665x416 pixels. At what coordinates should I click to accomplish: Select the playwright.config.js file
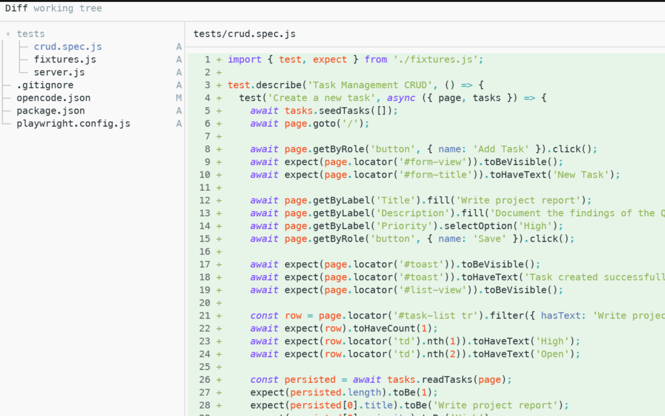click(73, 124)
